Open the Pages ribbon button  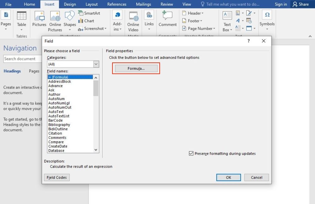click(6, 20)
